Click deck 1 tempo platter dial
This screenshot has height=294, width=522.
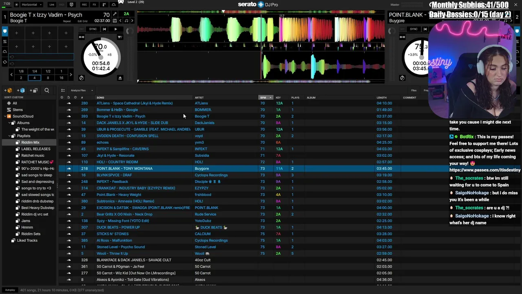101,57
